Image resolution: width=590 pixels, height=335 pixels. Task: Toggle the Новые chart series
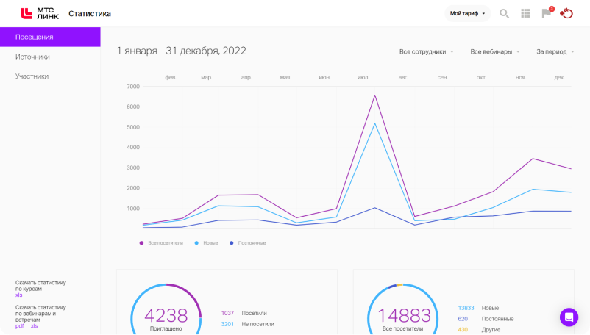click(206, 243)
